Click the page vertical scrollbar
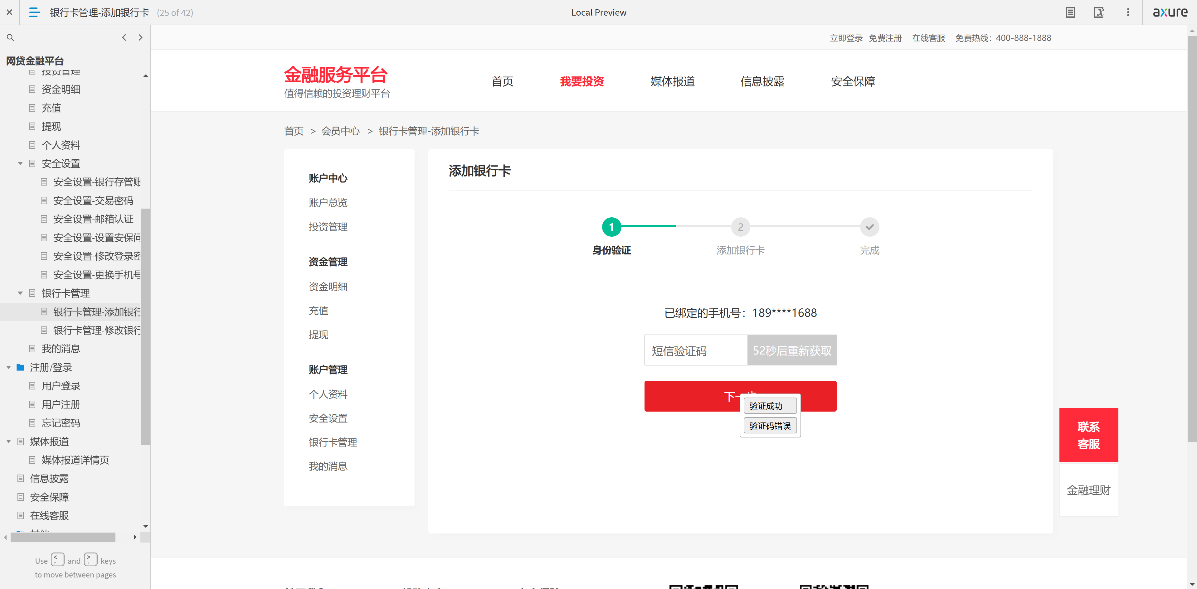 (1192, 239)
